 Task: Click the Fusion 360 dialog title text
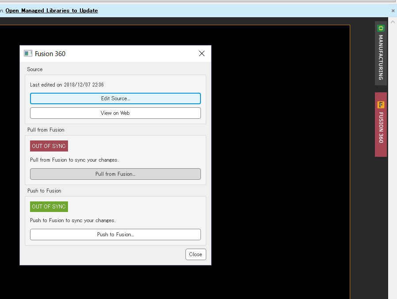point(50,54)
